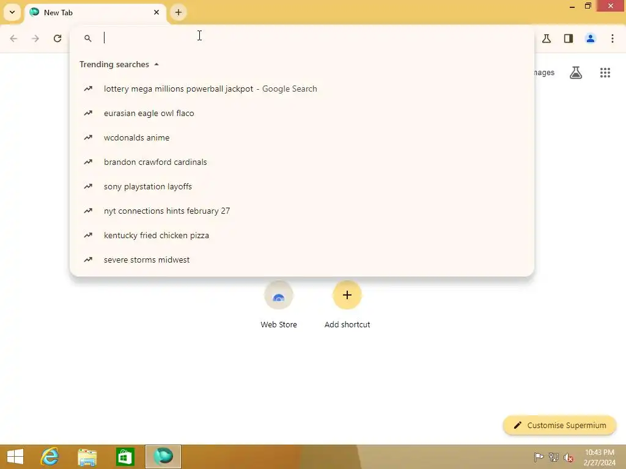Choose kentucky fried chicken pizza suggestion
626x469 pixels.
pos(302,235)
